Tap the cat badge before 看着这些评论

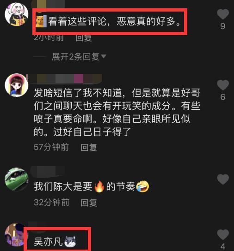[x=41, y=21]
